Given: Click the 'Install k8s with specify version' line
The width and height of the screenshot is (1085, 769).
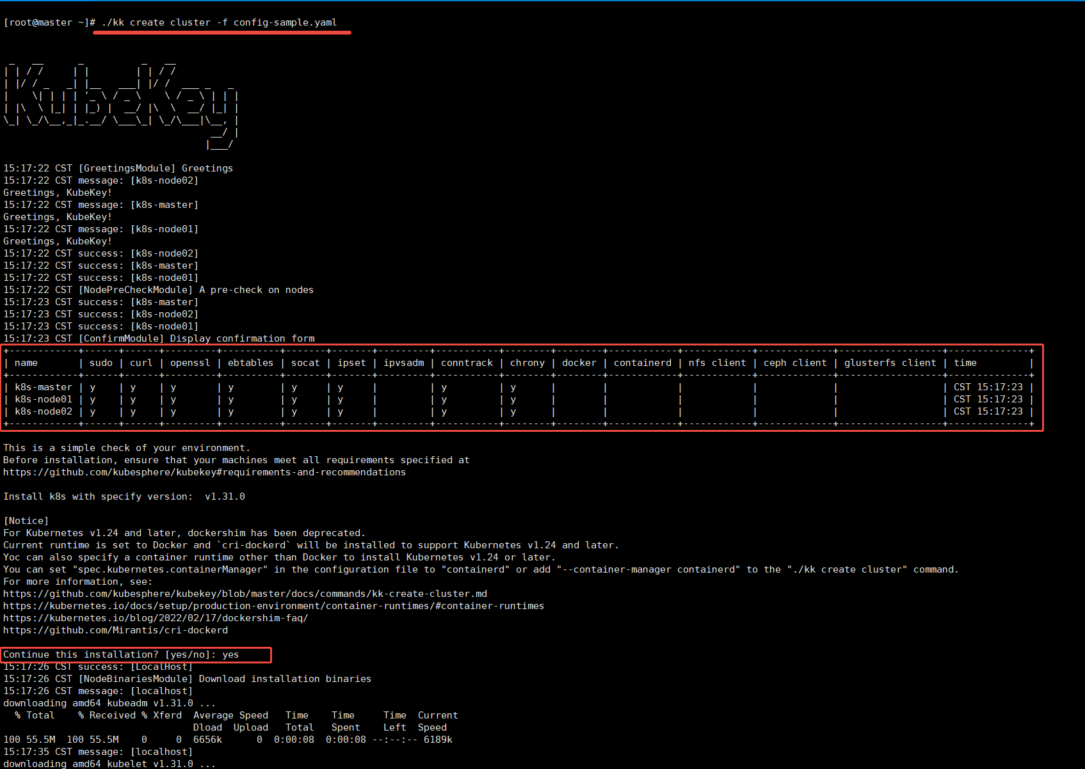Looking at the screenshot, I should click(x=124, y=496).
